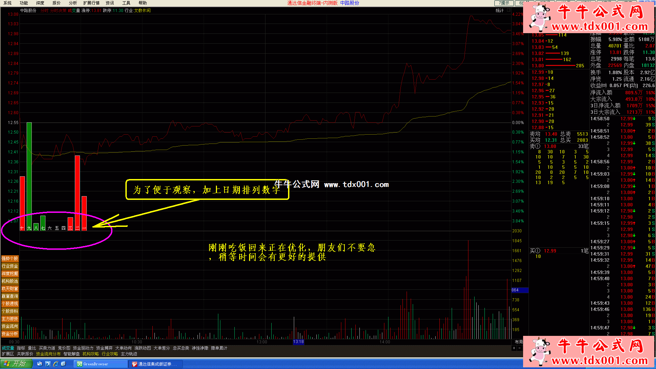The height and width of the screenshot is (369, 656).
Task: Switch indicator to 量比 tab
Action: pyautogui.click(x=32, y=348)
